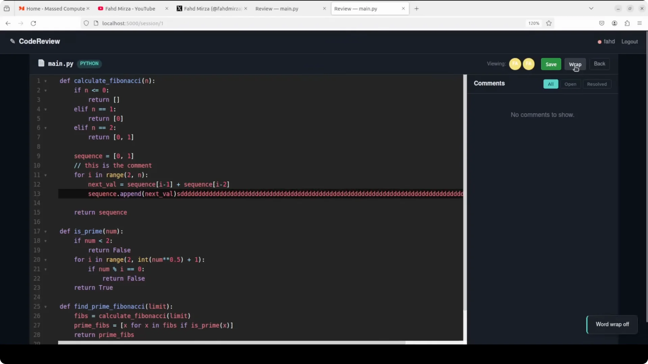Click line number 15 in the gutter
This screenshot has height=364, width=648.
[x=37, y=213]
